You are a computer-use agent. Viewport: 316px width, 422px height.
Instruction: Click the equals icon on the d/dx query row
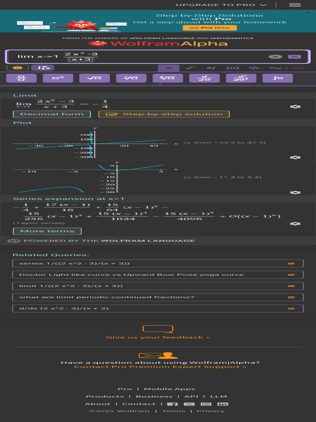click(291, 308)
